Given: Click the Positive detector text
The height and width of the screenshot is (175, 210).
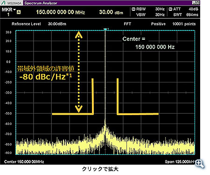Looking at the screenshot, I should pos(158,24).
